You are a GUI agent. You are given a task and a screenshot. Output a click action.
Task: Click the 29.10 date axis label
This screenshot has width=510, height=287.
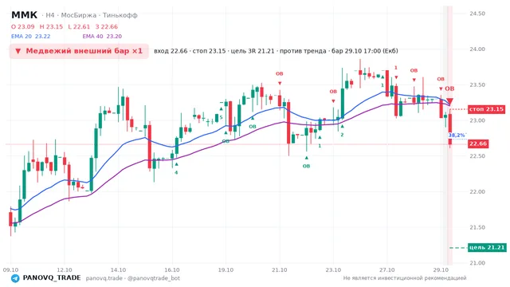441,270
